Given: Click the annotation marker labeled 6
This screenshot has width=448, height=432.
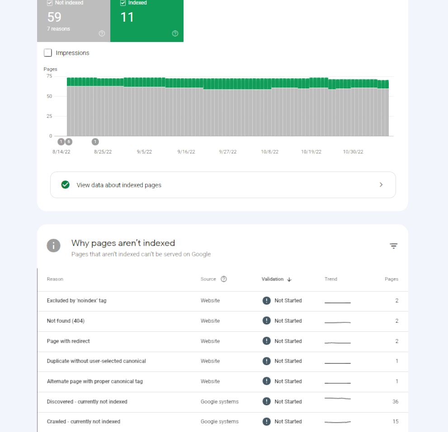Looking at the screenshot, I should (69, 142).
